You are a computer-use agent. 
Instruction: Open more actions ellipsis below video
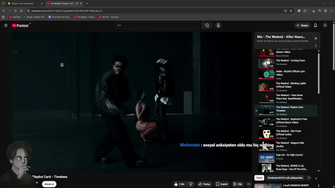click(x=249, y=184)
